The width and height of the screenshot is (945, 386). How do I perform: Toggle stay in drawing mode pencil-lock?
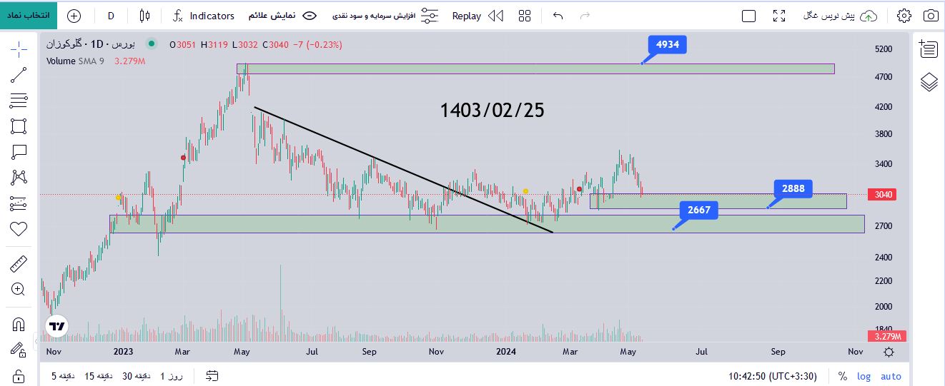click(19, 350)
